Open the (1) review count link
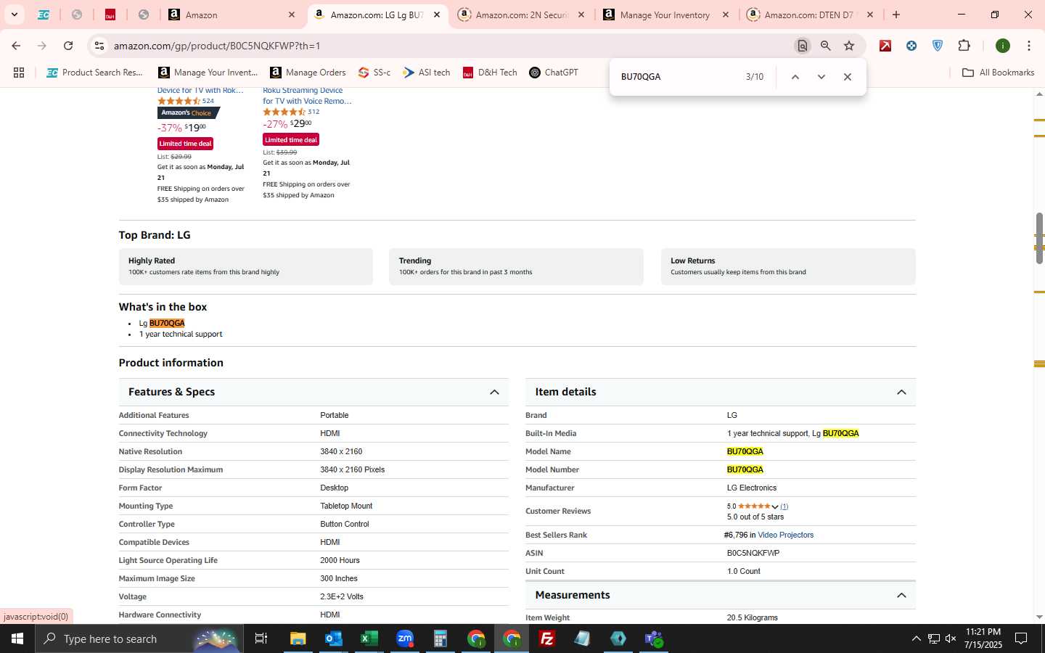This screenshot has width=1045, height=653. 784,506
